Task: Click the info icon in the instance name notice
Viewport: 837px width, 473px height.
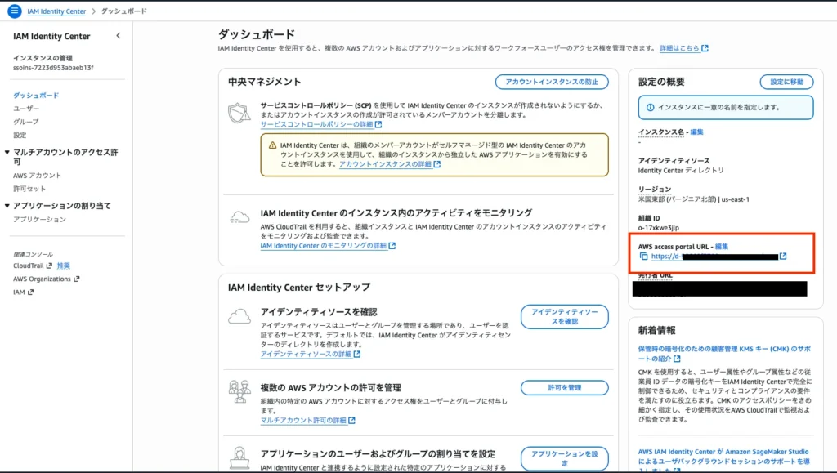Action: (x=650, y=107)
